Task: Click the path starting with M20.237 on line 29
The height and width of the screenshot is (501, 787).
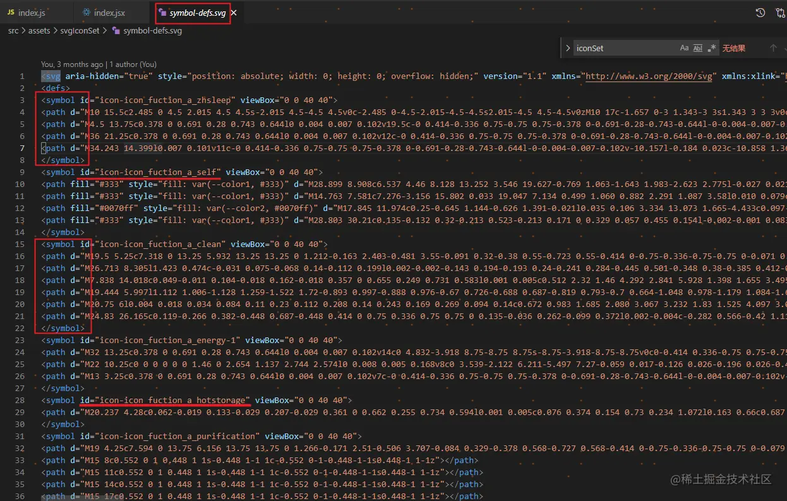Action: coord(414,412)
